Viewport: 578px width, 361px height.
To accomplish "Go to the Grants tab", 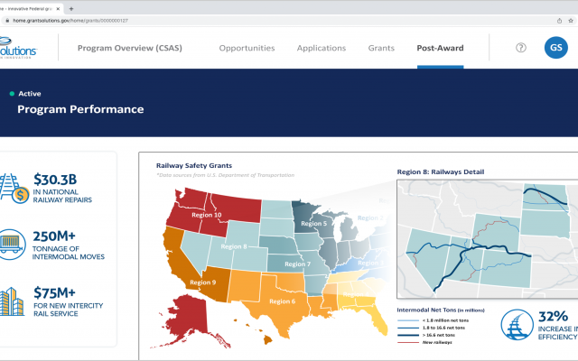I will pyautogui.click(x=381, y=48).
